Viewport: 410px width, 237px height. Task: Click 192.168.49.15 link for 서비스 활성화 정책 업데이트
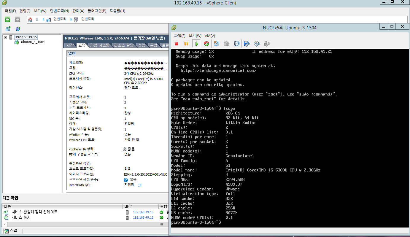pos(143,212)
